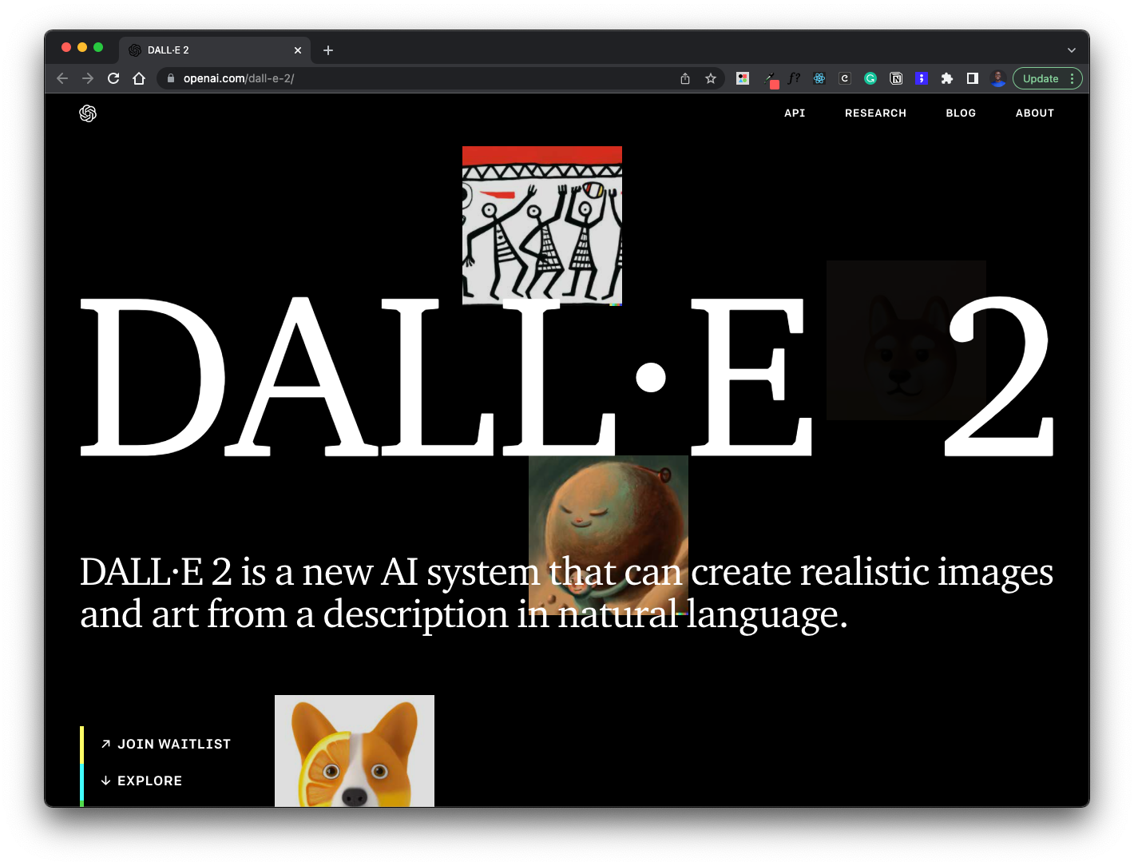Click the large DALL·E 2 heading
1134x866 pixels.
(567, 376)
